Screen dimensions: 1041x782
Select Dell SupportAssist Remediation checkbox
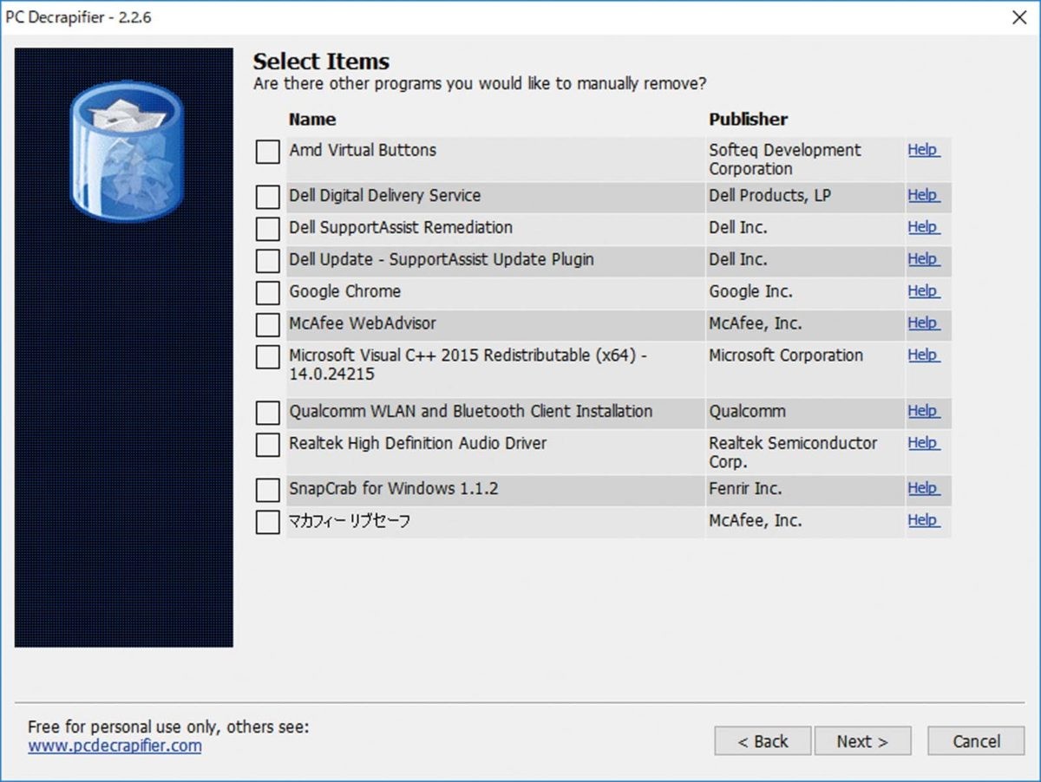pyautogui.click(x=268, y=230)
